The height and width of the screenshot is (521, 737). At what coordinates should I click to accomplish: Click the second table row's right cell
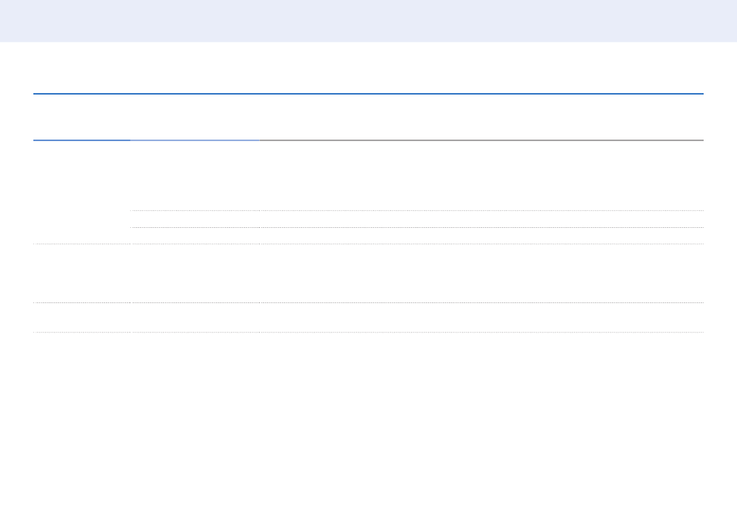pos(417,273)
